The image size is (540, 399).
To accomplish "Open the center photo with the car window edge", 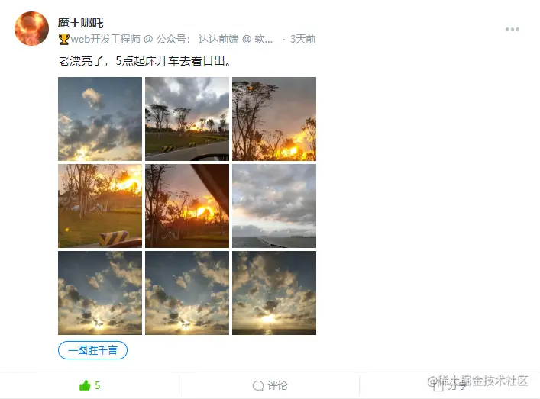I will tap(187, 206).
